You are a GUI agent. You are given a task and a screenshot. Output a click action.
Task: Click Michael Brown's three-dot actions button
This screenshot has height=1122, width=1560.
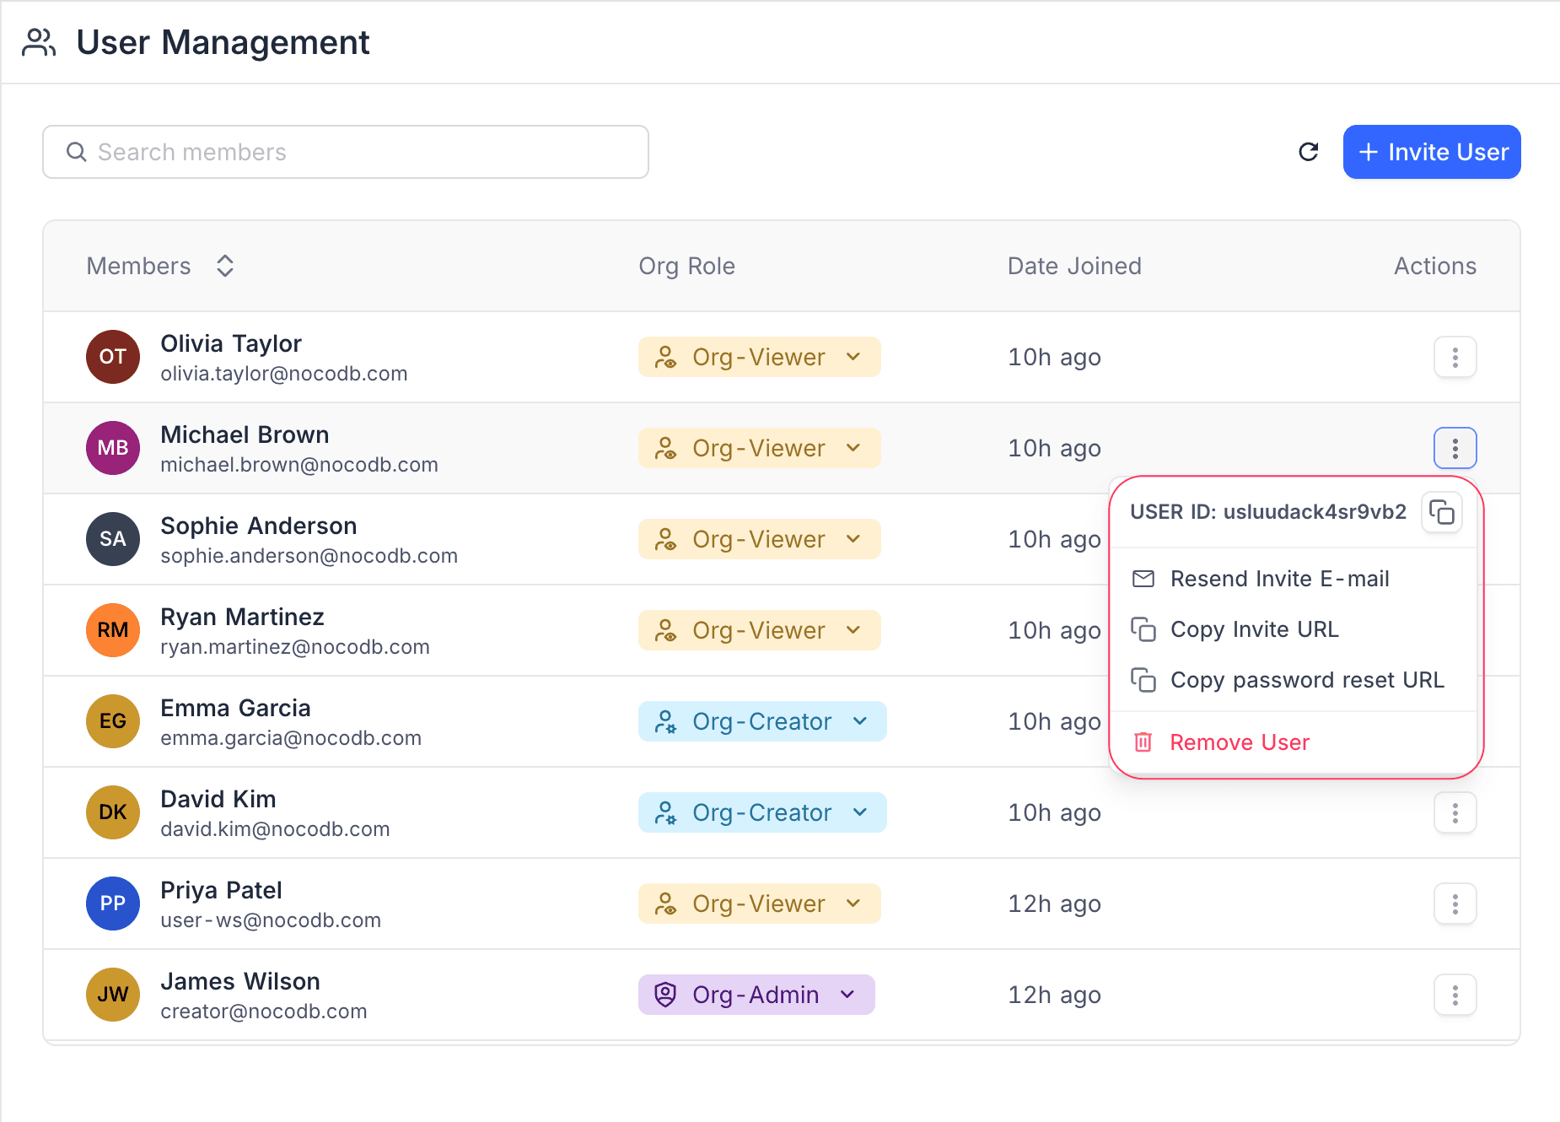click(1455, 448)
